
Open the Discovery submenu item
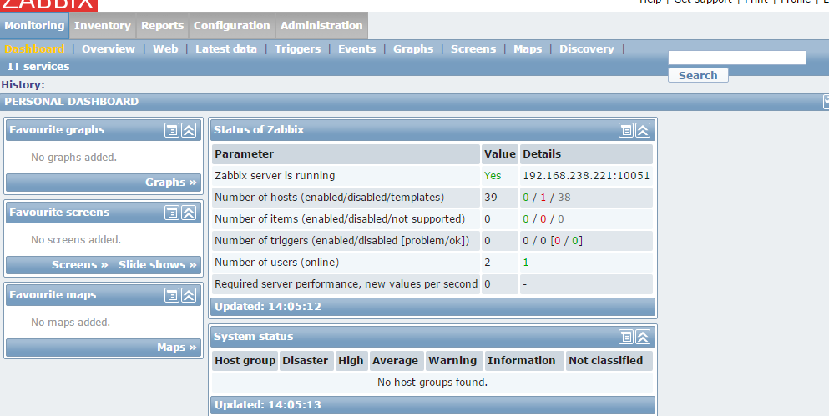[x=587, y=48]
